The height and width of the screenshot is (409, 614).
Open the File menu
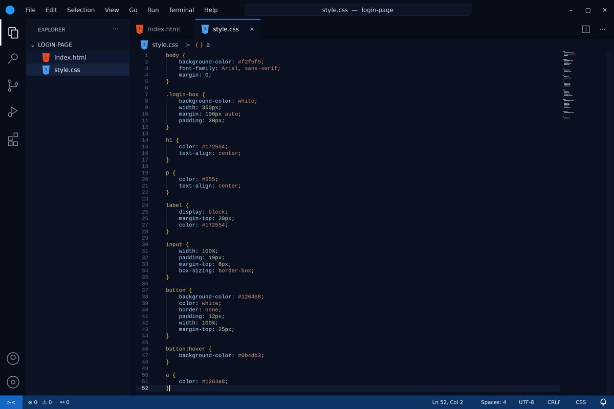(31, 10)
